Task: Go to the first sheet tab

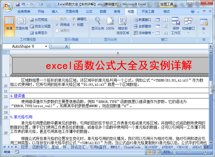Action: point(4,147)
